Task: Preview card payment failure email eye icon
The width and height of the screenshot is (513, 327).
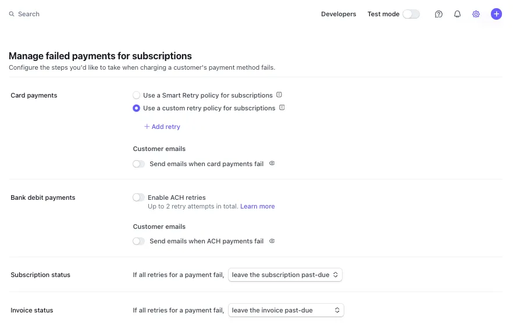Action: point(272,163)
